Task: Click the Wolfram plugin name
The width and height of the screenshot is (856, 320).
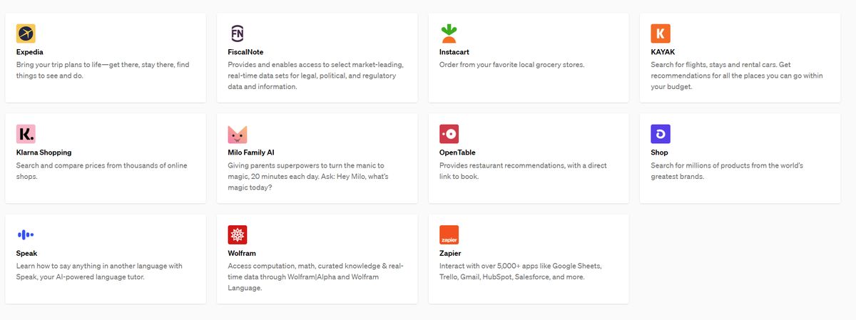Action: [x=242, y=253]
